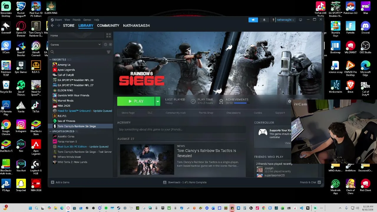Open VALORANT desktop shortcut
This screenshot has height=212, width=377.
tap(350, 47)
